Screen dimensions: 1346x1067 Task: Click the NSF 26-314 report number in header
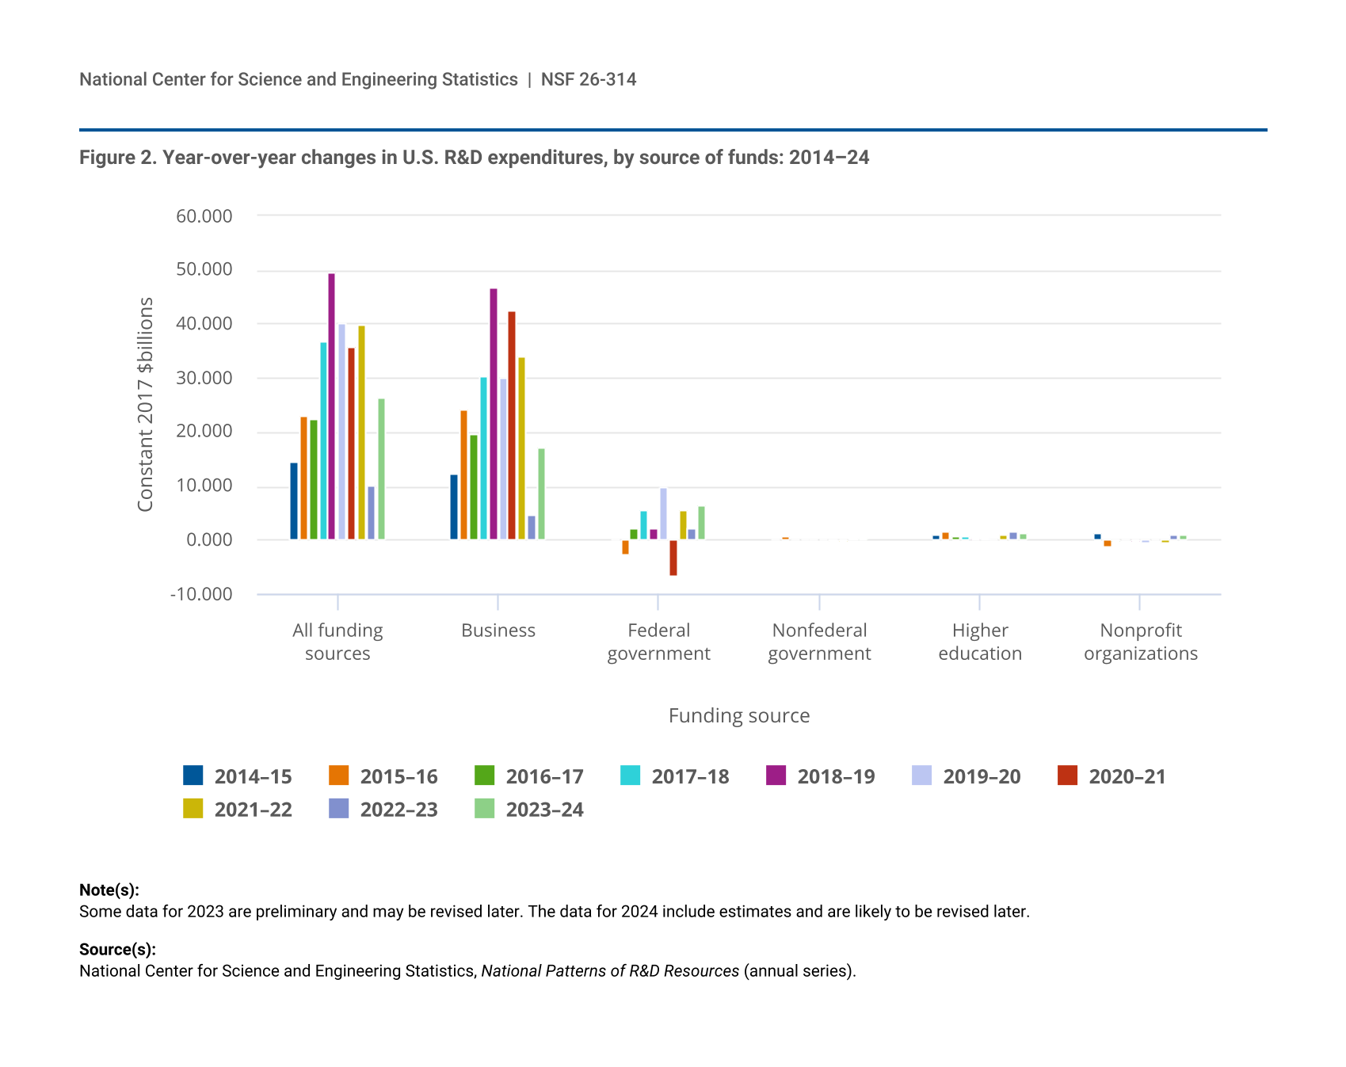point(589,79)
